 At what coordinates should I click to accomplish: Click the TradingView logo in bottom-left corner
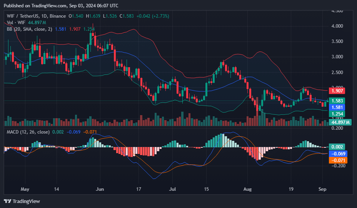coord(22,201)
